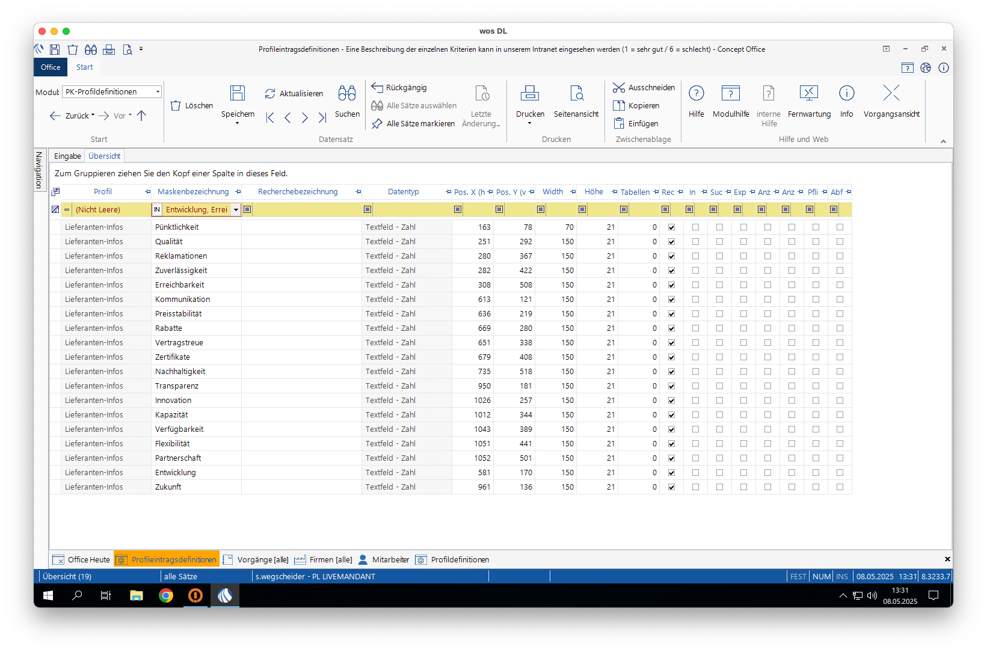Click Rückgängig to undo

tap(399, 88)
